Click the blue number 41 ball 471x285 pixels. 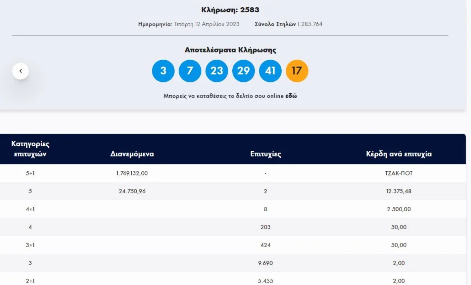pyautogui.click(x=270, y=71)
